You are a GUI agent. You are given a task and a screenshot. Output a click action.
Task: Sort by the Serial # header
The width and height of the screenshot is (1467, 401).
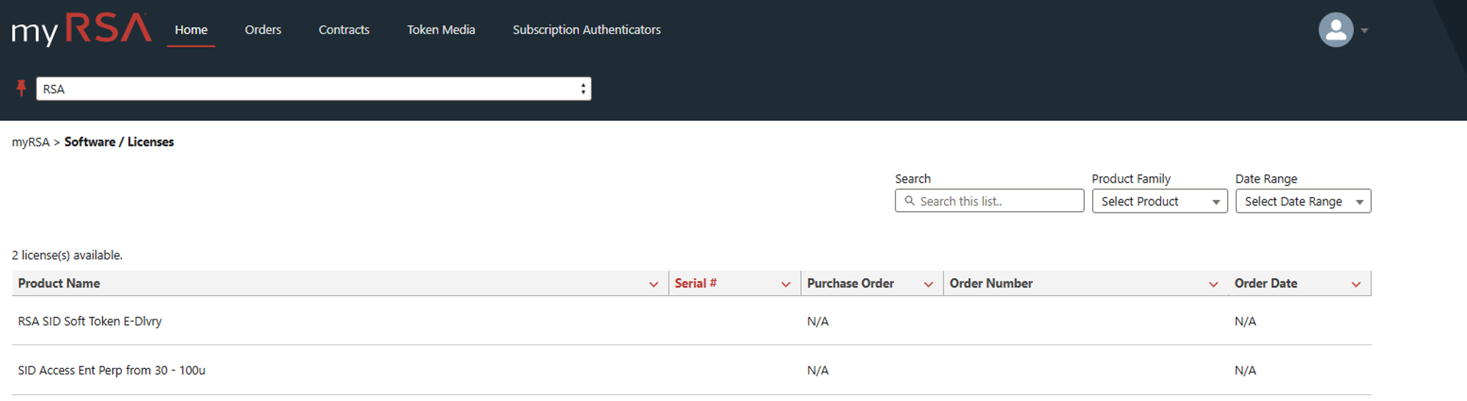[695, 284]
